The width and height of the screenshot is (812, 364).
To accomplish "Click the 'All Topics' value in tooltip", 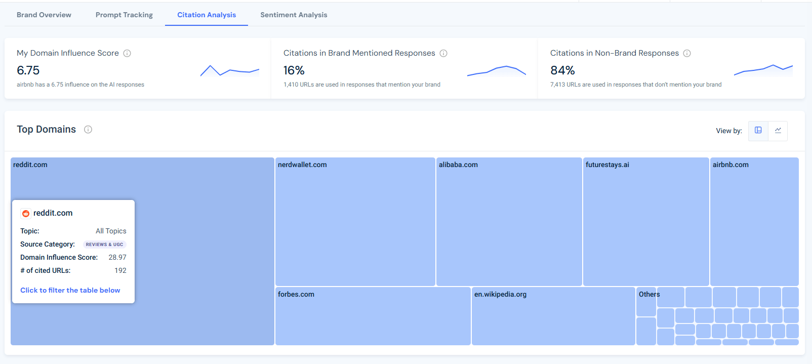I will [x=111, y=231].
